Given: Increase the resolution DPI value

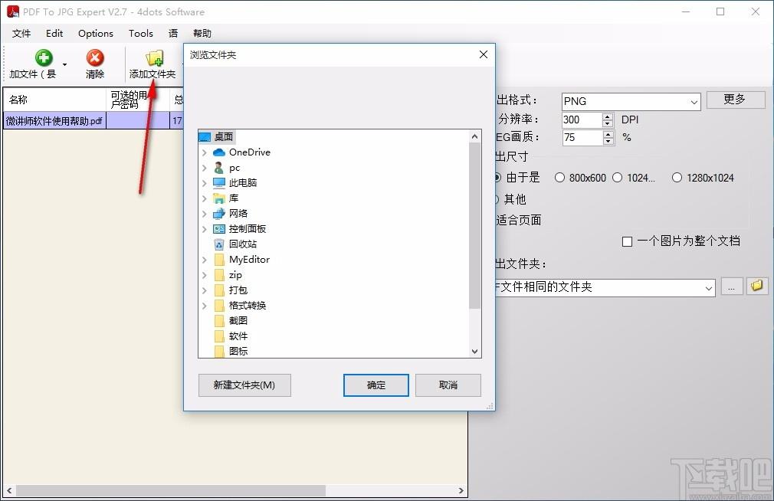Looking at the screenshot, I should pos(608,116).
